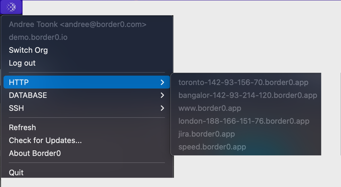Select Log out
This screenshot has height=187, width=341.
coord(22,63)
